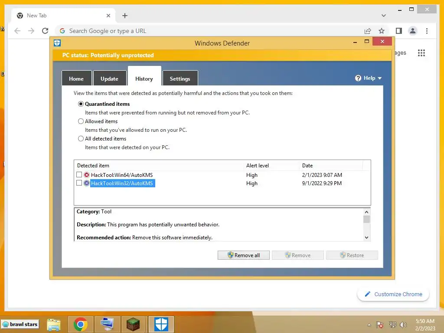Switch to the Settings tab
The width and height of the screenshot is (444, 333).
(x=180, y=78)
